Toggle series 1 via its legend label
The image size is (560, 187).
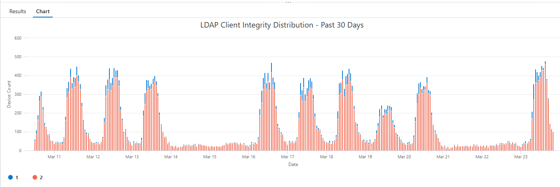[17, 177]
